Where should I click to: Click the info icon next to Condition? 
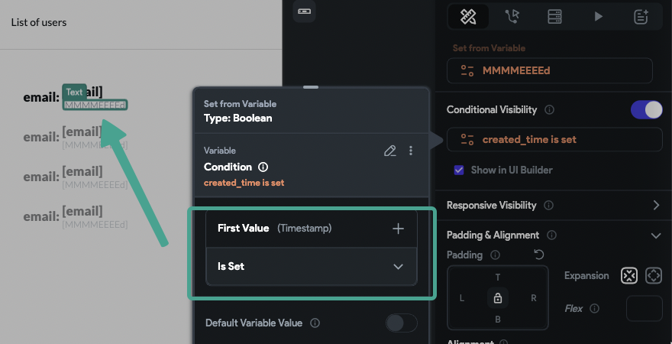(263, 167)
